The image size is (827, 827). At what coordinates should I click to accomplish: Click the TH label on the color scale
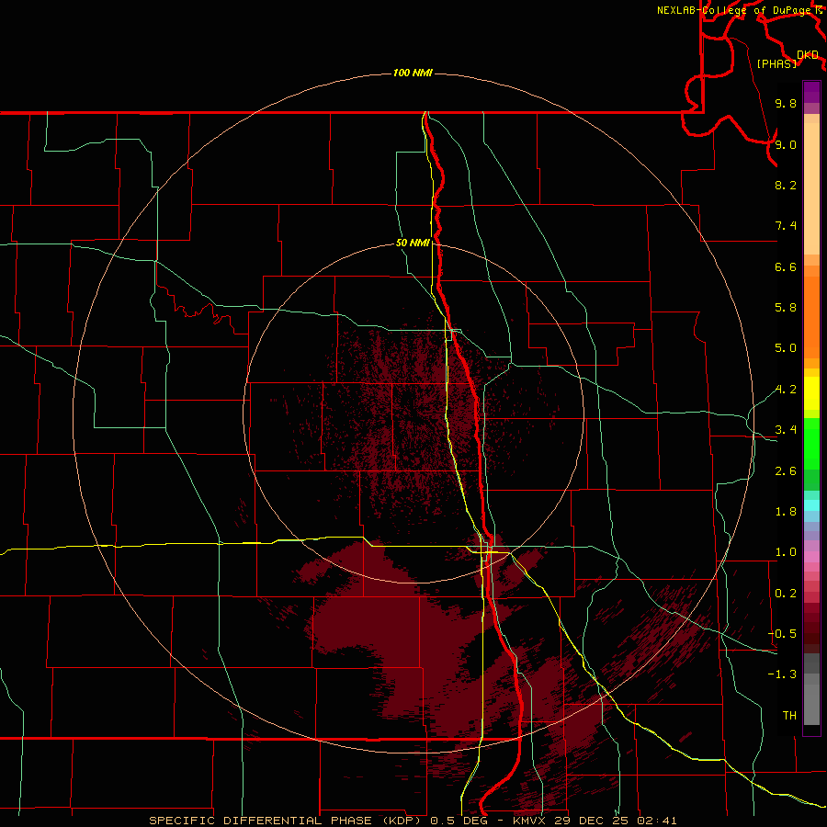[789, 716]
